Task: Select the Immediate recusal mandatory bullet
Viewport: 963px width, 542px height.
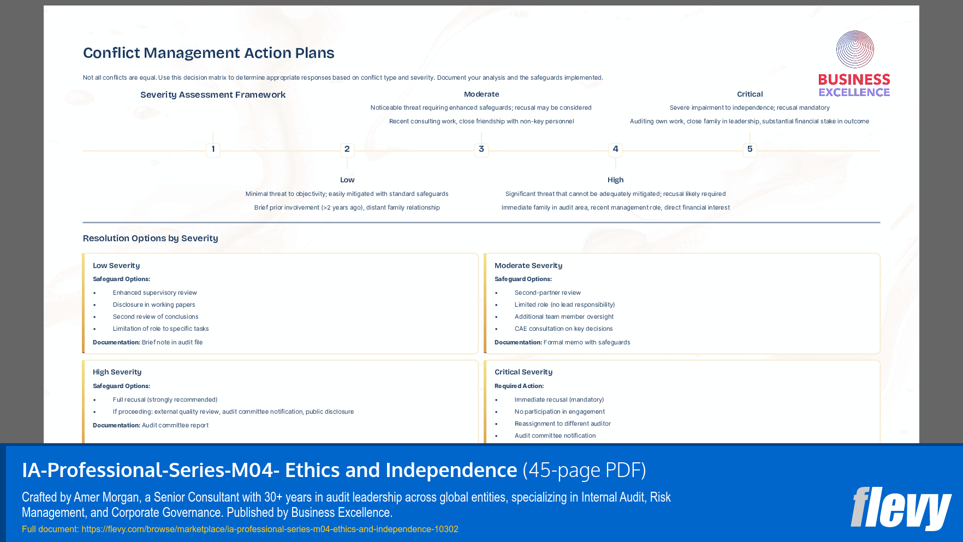Action: (x=559, y=400)
